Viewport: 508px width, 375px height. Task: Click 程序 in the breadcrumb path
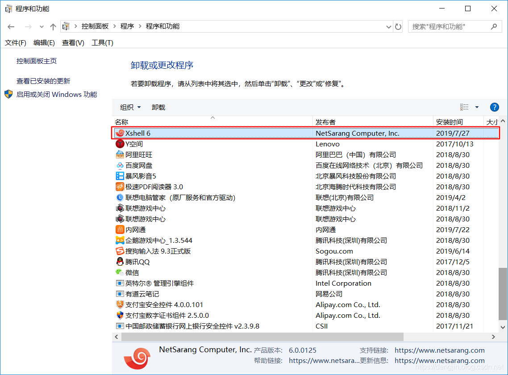[x=127, y=26]
